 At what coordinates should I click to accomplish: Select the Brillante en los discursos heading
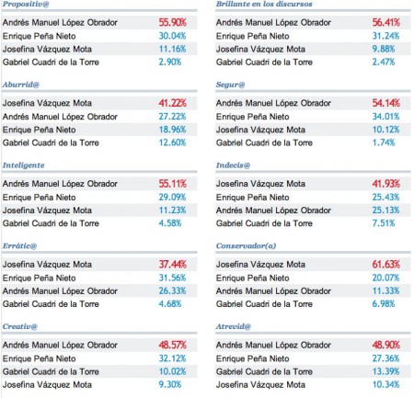264,4
